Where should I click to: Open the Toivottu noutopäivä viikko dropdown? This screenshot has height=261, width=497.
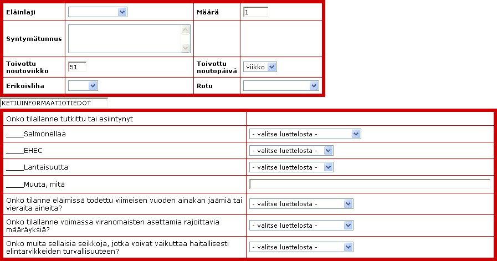(260, 67)
